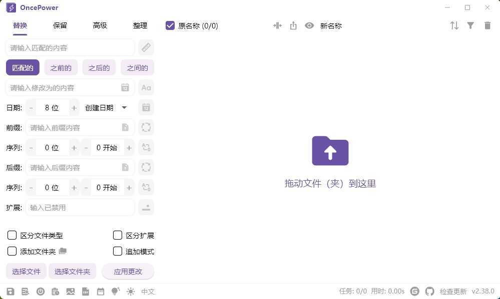Open the 创建日期 dropdown
The image size is (500, 299).
(x=105, y=107)
